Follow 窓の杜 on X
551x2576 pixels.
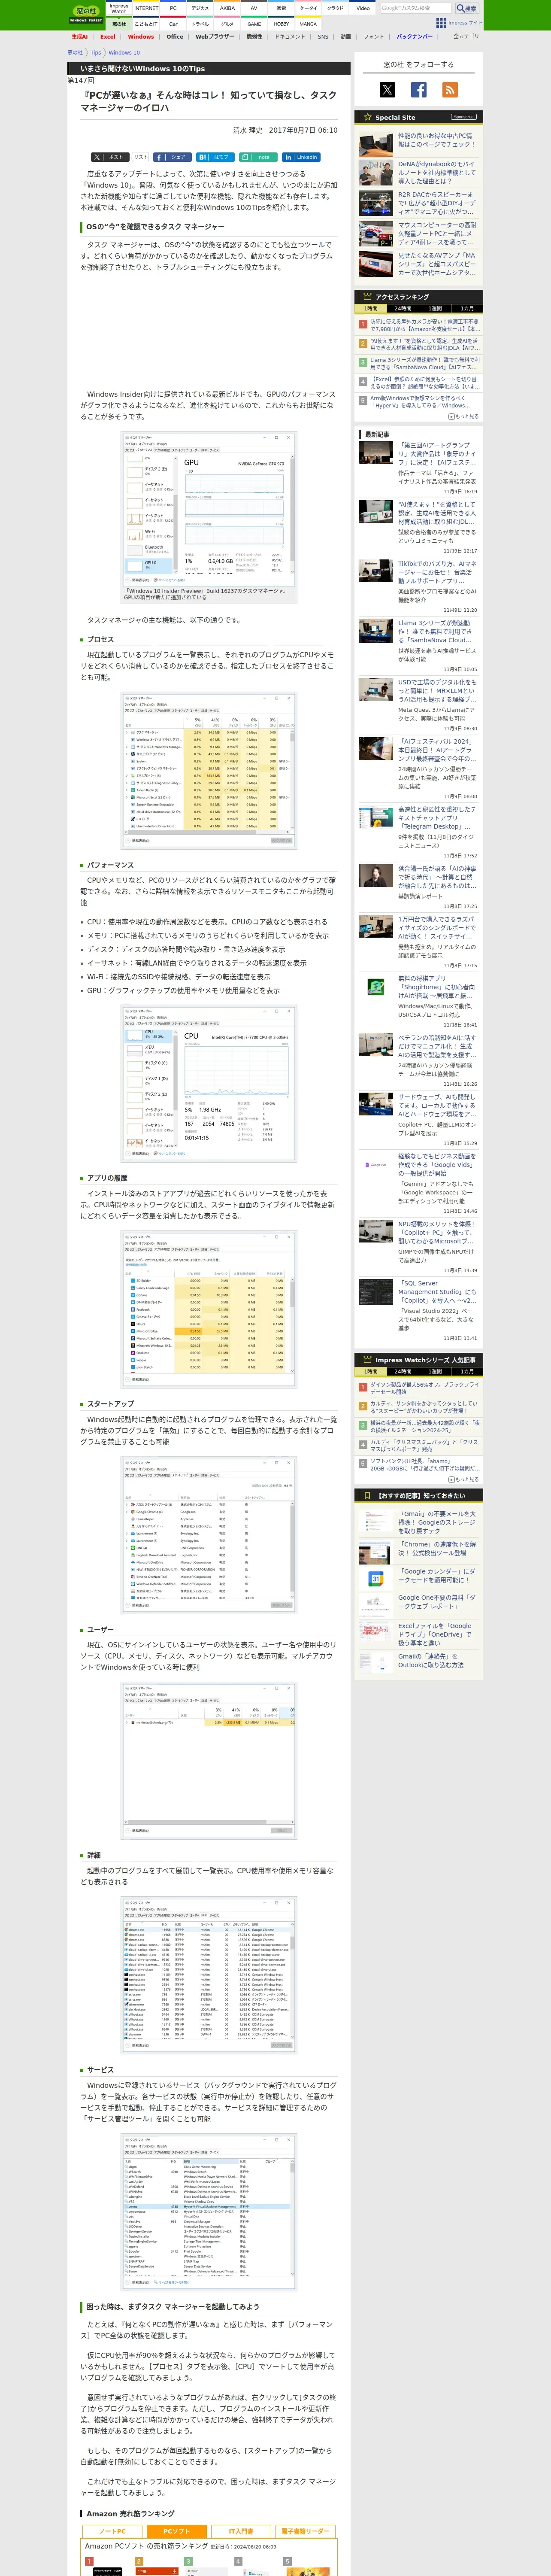click(387, 90)
